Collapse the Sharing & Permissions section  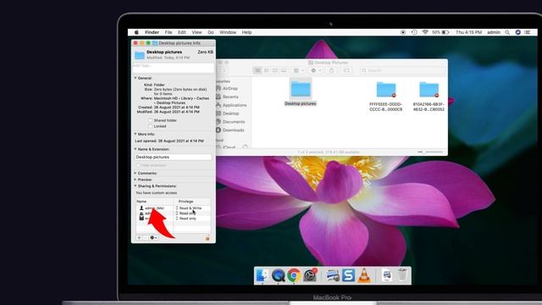click(x=135, y=186)
